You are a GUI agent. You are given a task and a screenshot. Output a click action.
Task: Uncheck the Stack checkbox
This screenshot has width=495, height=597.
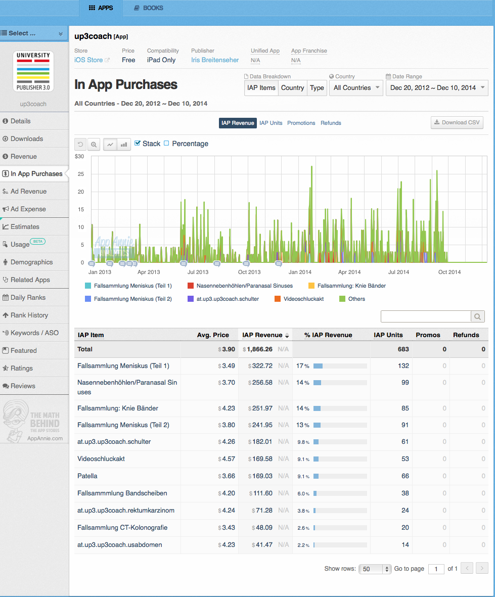pyautogui.click(x=138, y=143)
